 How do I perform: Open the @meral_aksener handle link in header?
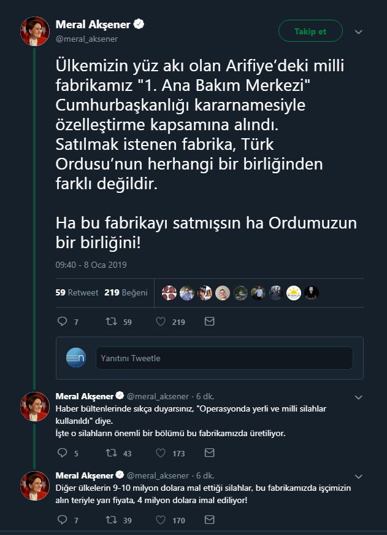point(86,39)
